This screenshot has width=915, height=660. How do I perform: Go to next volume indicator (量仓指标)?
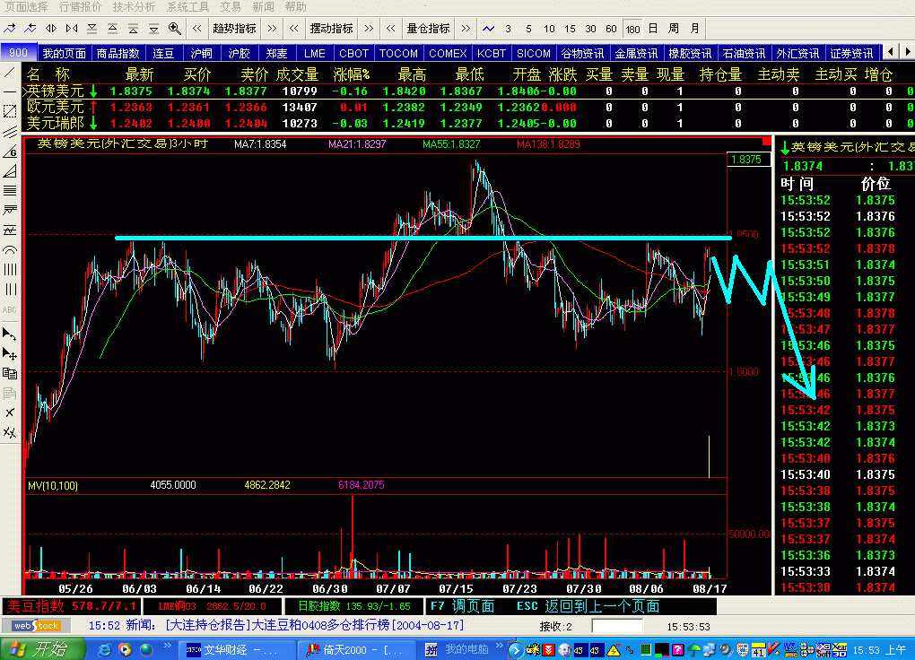(466, 28)
